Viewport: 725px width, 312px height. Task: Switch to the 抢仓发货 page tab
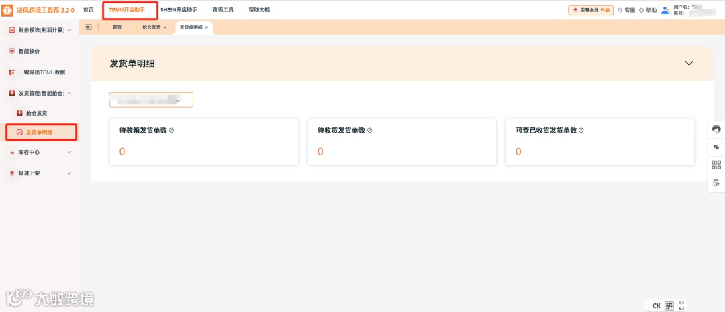[x=152, y=27]
